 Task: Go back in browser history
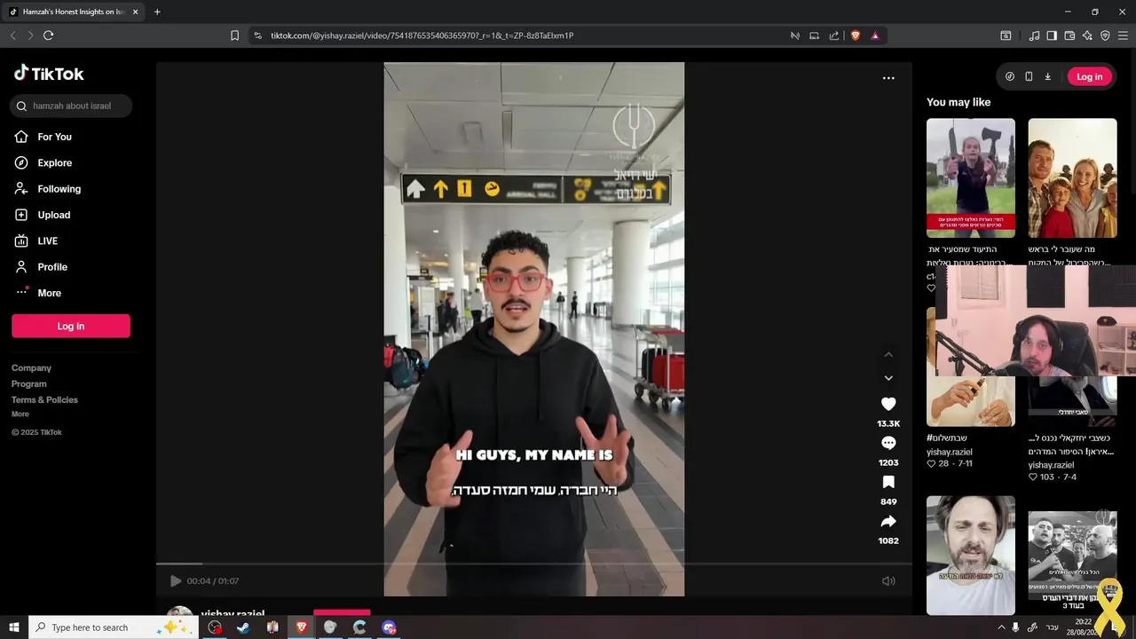pyautogui.click(x=12, y=35)
